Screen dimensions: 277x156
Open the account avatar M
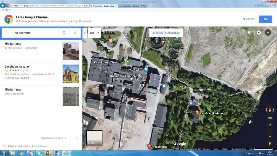tap(268, 33)
